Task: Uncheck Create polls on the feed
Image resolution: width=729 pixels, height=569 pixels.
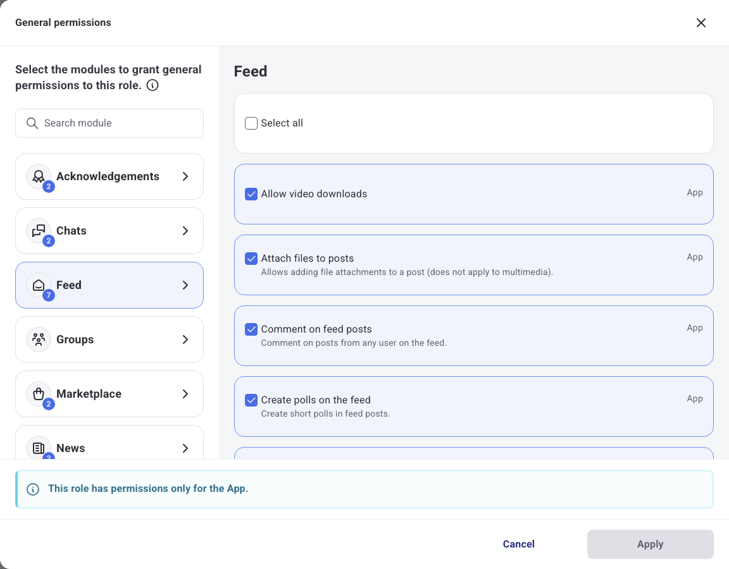Action: pyautogui.click(x=251, y=400)
